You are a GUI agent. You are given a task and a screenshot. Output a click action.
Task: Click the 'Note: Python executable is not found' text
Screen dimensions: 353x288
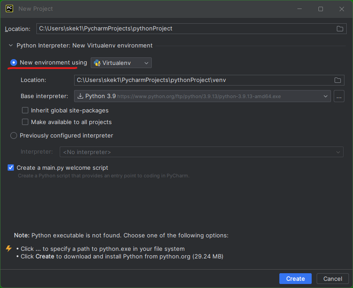(x=121, y=235)
